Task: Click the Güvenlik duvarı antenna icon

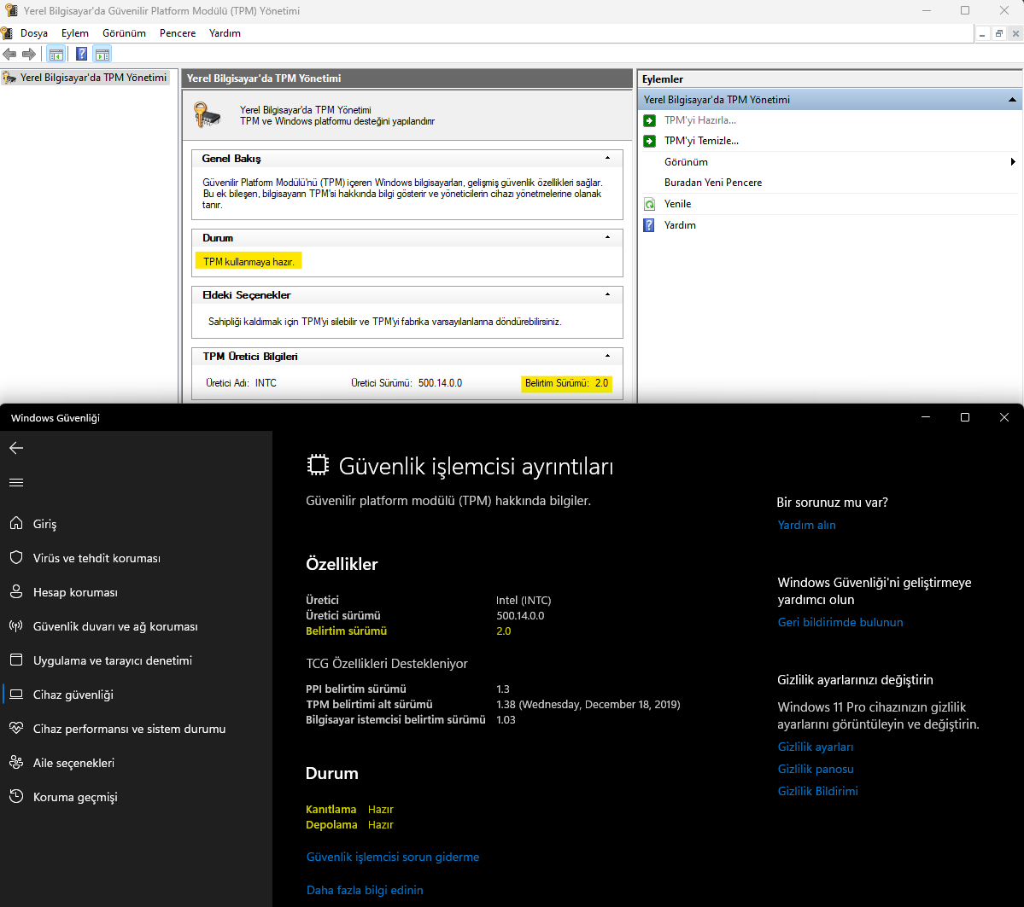Action: pyautogui.click(x=16, y=625)
